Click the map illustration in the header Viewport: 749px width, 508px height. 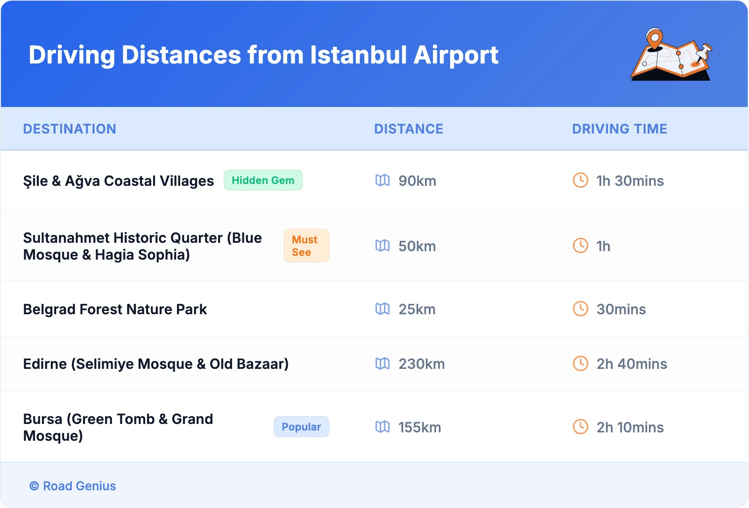pos(671,54)
